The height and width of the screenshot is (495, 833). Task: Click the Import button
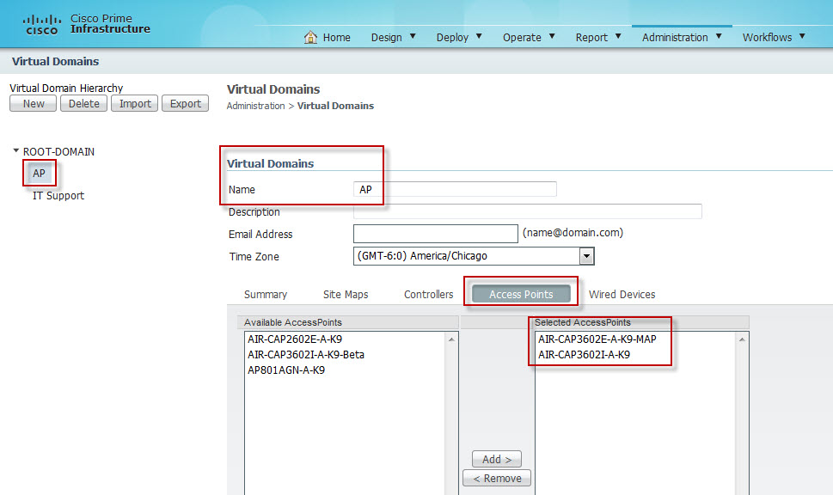(x=134, y=104)
